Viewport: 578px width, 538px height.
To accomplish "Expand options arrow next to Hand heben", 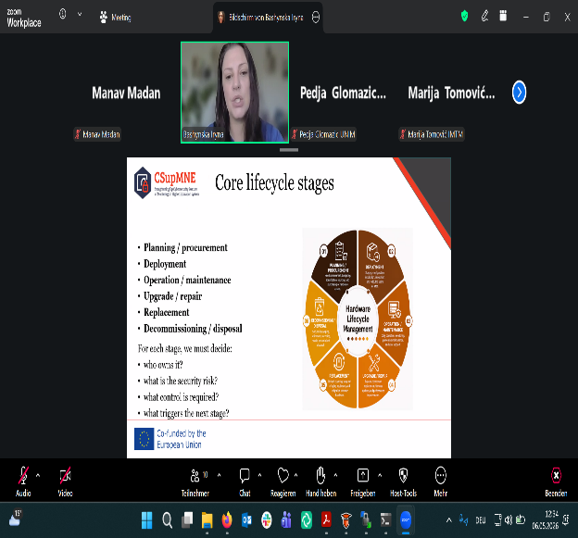I will click(x=336, y=475).
